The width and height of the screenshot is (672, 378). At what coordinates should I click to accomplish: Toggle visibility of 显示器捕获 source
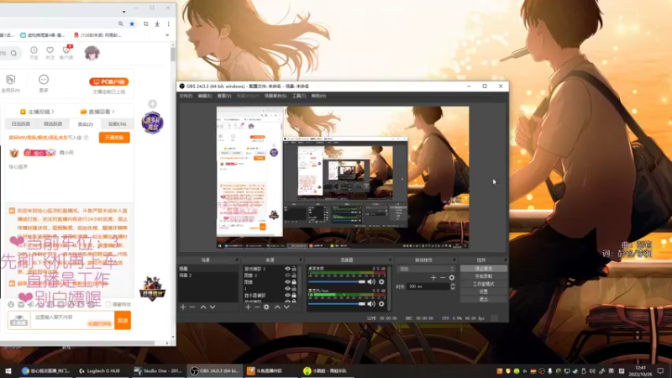click(x=287, y=296)
